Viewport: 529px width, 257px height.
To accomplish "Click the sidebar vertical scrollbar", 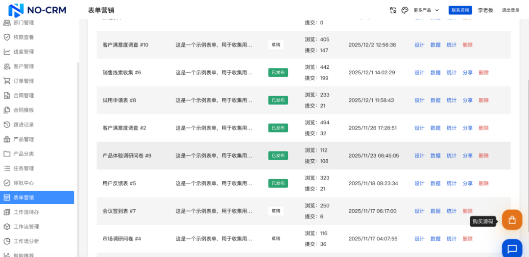I will click(78, 158).
